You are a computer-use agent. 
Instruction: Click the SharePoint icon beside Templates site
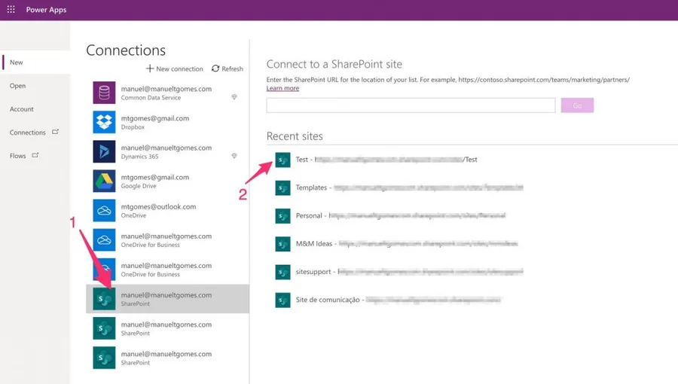click(282, 187)
